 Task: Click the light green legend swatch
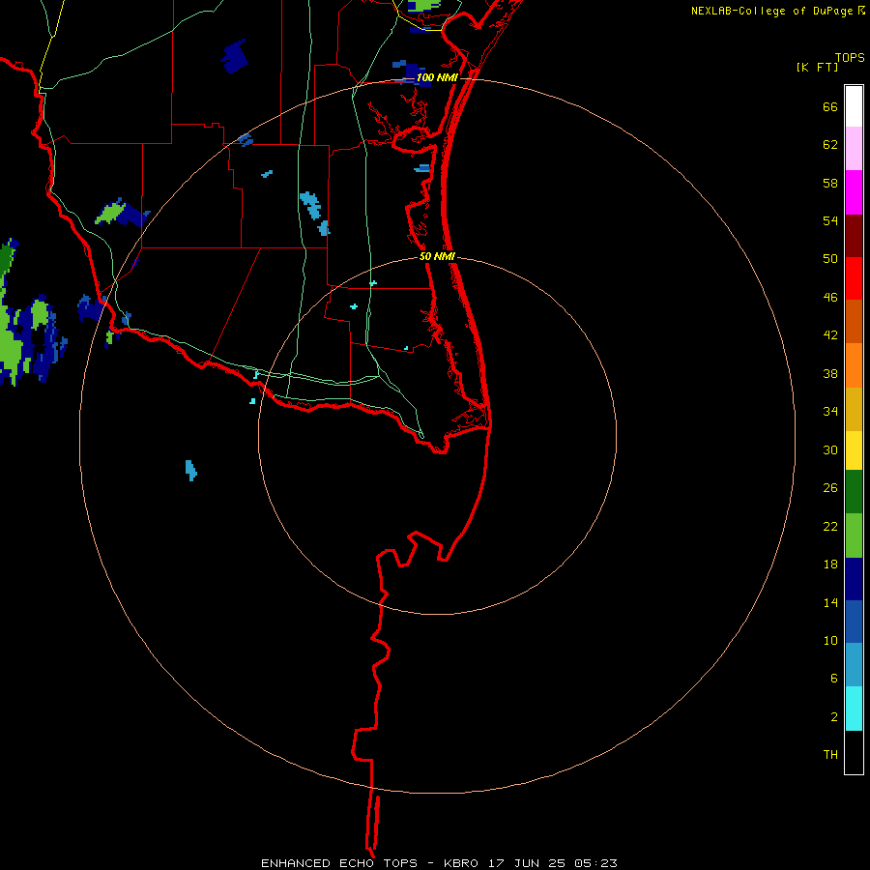tap(854, 536)
